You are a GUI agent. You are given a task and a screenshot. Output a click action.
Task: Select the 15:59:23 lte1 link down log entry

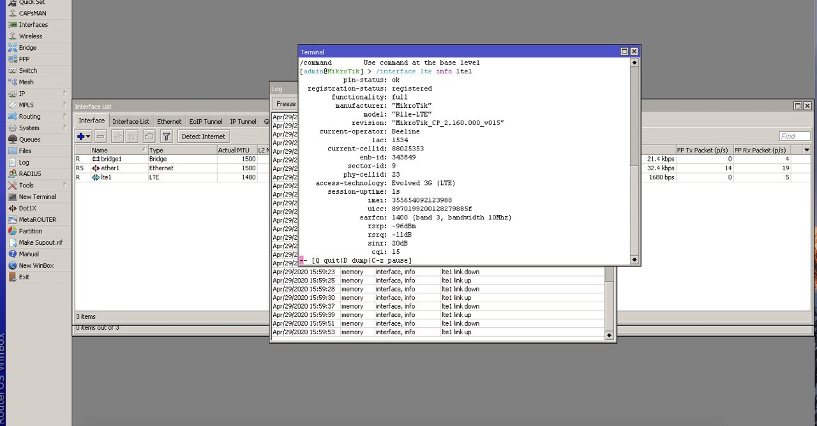[x=437, y=272]
